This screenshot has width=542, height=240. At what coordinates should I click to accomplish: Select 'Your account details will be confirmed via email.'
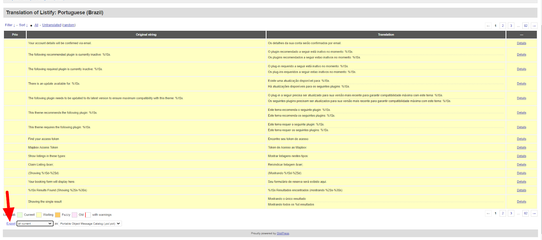60,43
